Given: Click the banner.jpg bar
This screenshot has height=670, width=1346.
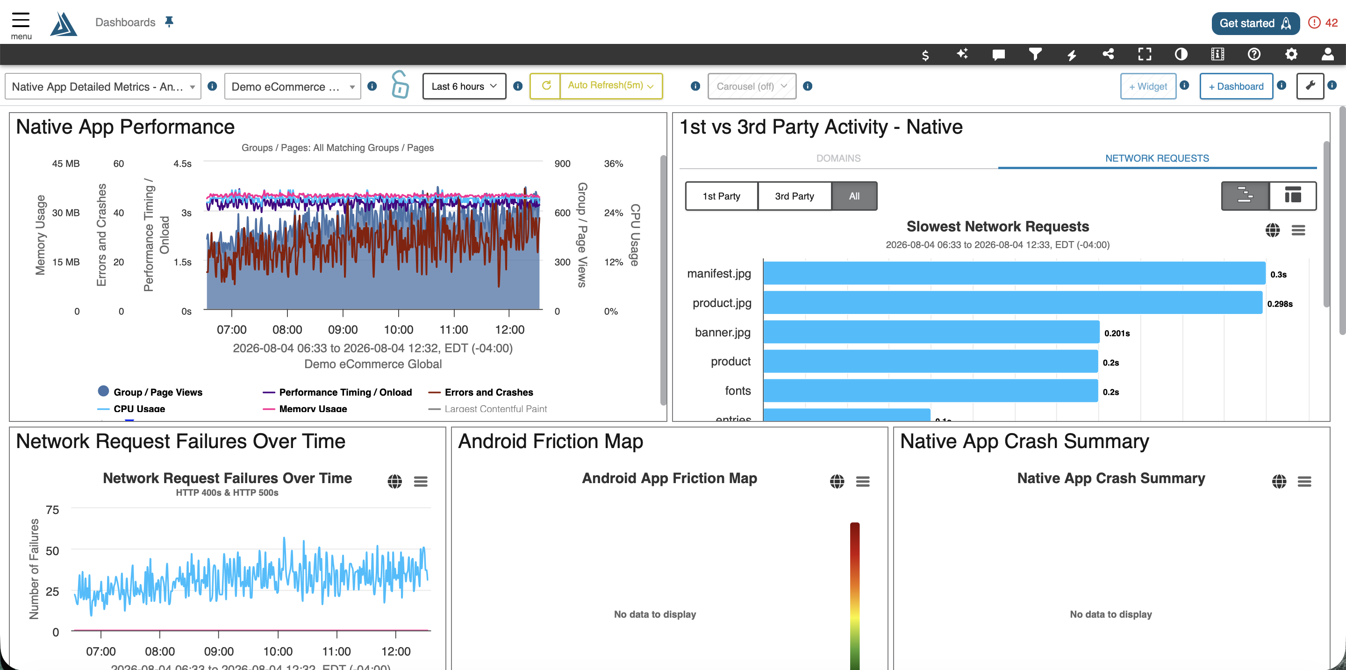Looking at the screenshot, I should pyautogui.click(x=931, y=332).
